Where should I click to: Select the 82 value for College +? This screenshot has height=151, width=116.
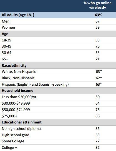pyautogui.click(x=97, y=148)
